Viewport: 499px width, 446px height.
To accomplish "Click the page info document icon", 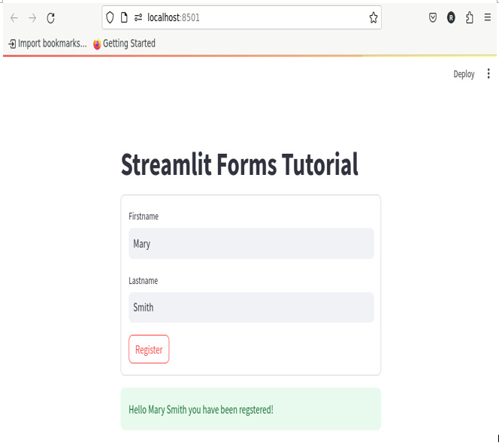I will pos(124,17).
